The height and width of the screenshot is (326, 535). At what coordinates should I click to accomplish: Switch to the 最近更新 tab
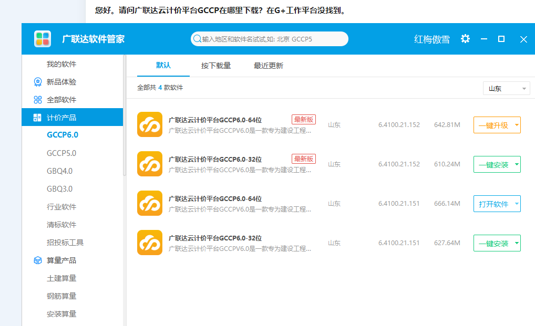coord(269,66)
